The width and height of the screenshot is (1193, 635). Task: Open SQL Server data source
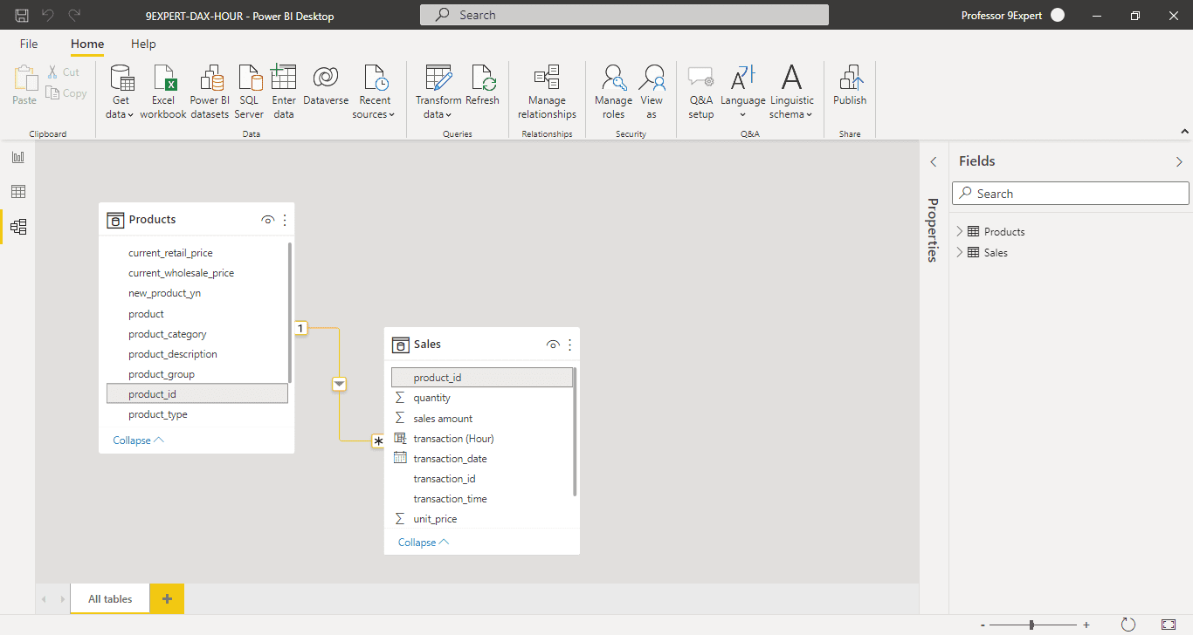(x=249, y=92)
